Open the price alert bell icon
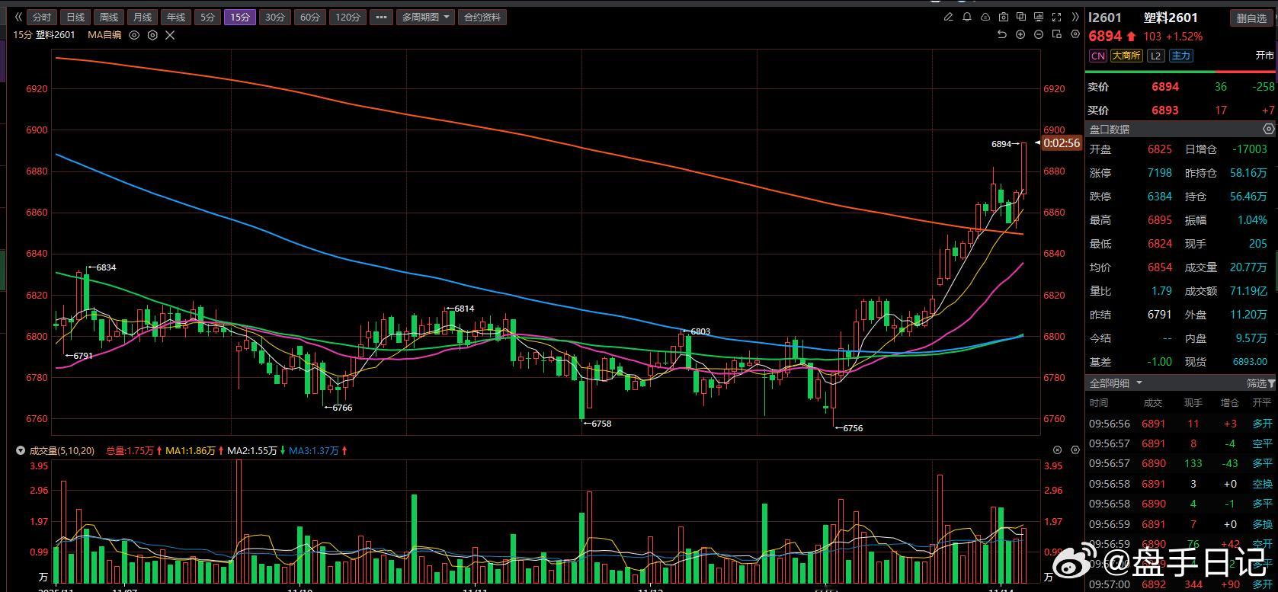This screenshot has width=1278, height=592. point(967,17)
